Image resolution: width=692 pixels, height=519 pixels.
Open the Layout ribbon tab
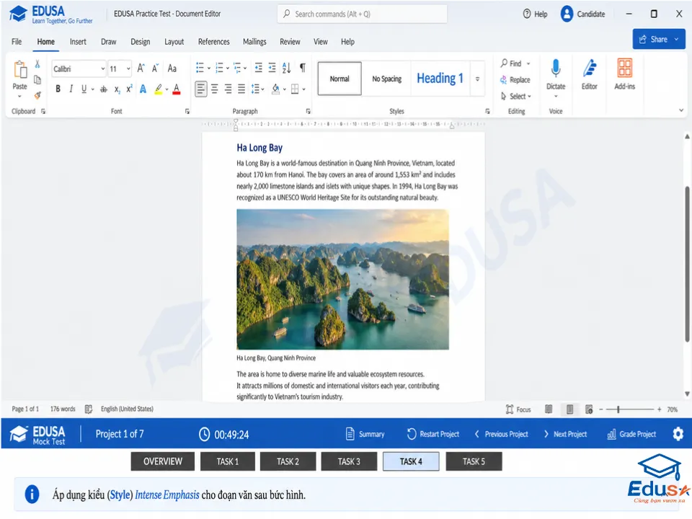tap(174, 42)
